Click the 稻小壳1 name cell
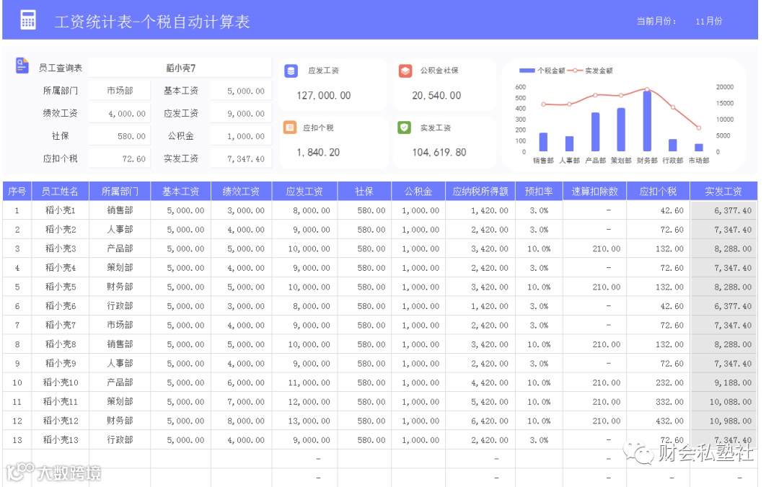 coord(60,210)
